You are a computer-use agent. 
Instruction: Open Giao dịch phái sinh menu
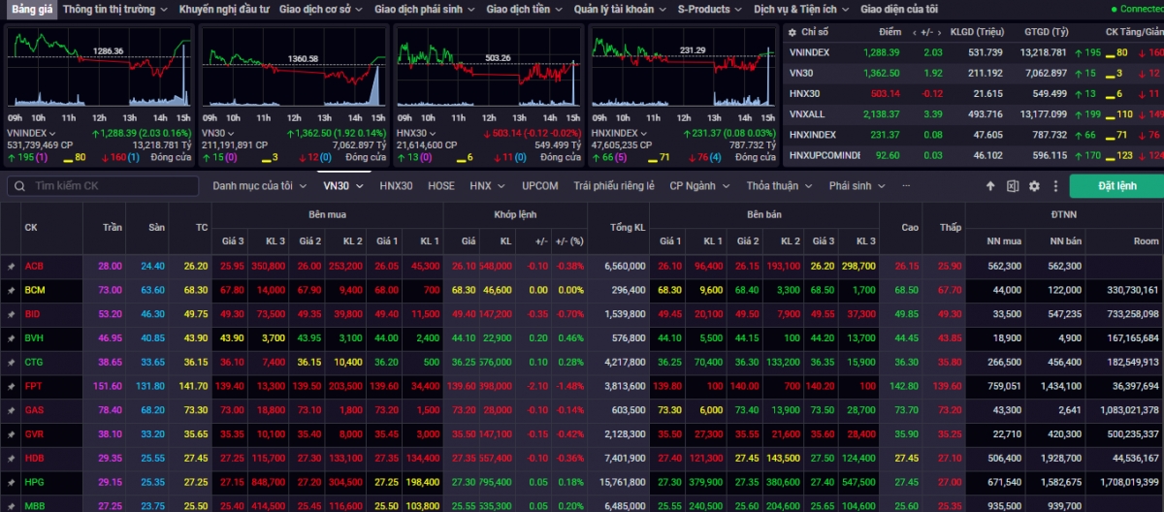point(425,9)
